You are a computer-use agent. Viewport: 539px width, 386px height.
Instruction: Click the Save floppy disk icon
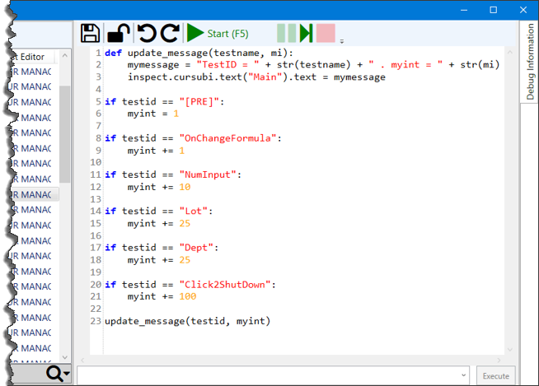point(90,34)
